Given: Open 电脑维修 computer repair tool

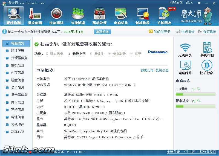Looking at the screenshot, I should click(185, 67).
